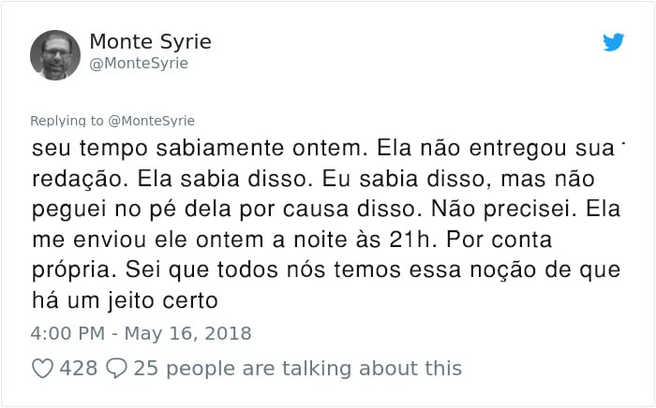Screen dimensions: 656x408
Task: Like the tweet with the heart icon
Action: [x=43, y=369]
